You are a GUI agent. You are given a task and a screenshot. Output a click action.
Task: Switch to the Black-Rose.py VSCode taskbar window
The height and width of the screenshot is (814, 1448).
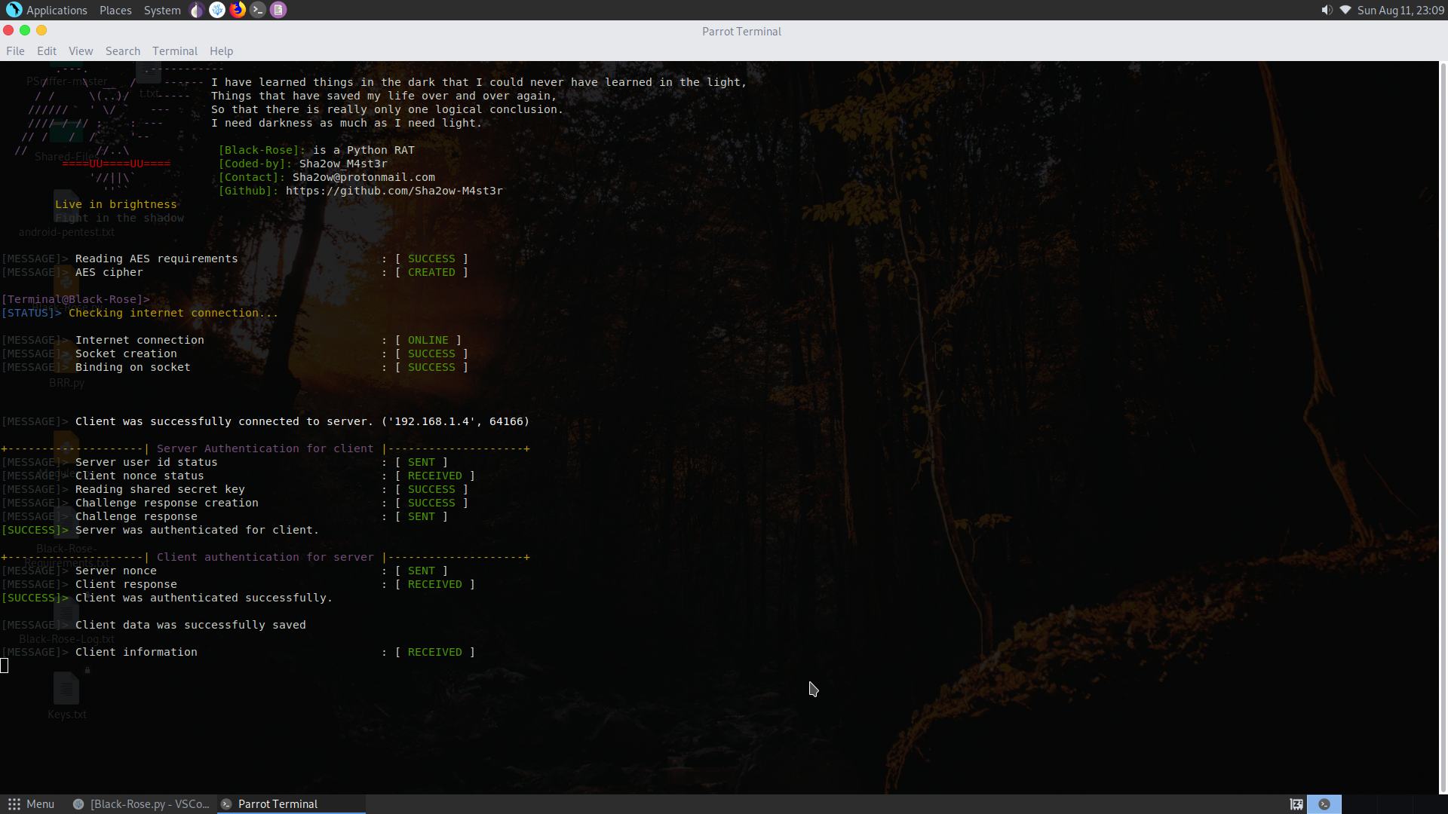[x=143, y=804]
